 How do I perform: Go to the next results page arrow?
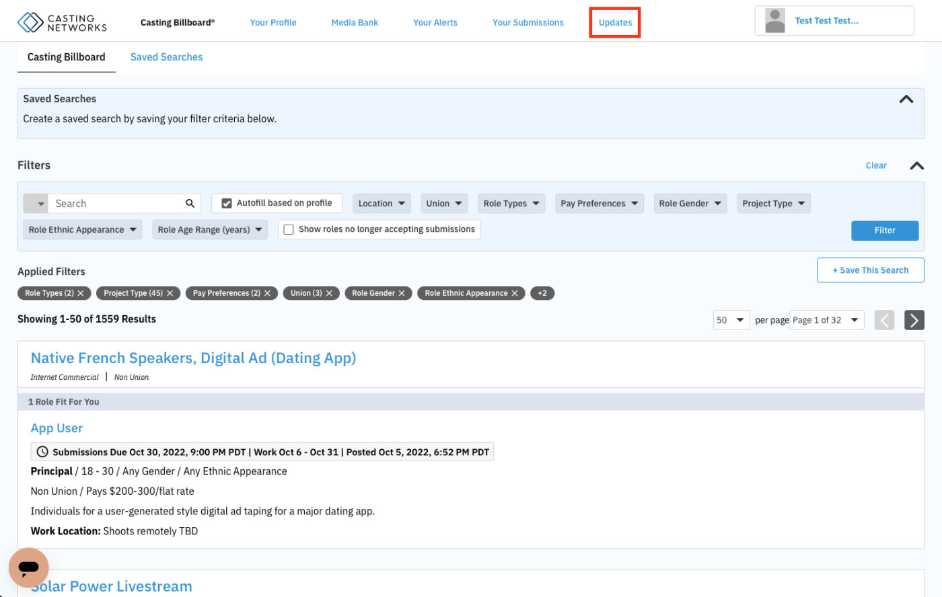point(914,320)
